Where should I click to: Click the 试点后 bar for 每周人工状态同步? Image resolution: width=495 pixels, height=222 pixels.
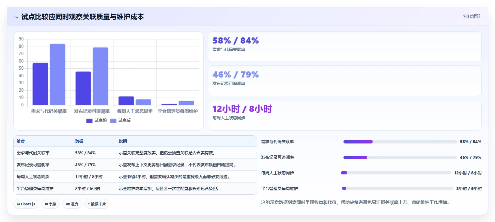143,102
